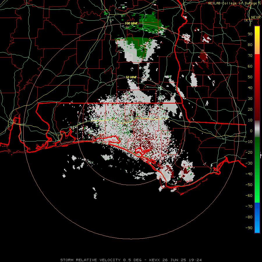
Task: Pick the blue segment of the color bar
Action: pyautogui.click(x=257, y=217)
